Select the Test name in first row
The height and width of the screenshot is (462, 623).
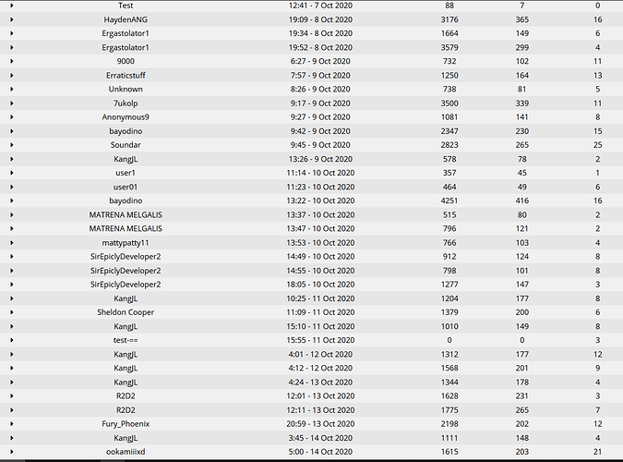pos(126,6)
